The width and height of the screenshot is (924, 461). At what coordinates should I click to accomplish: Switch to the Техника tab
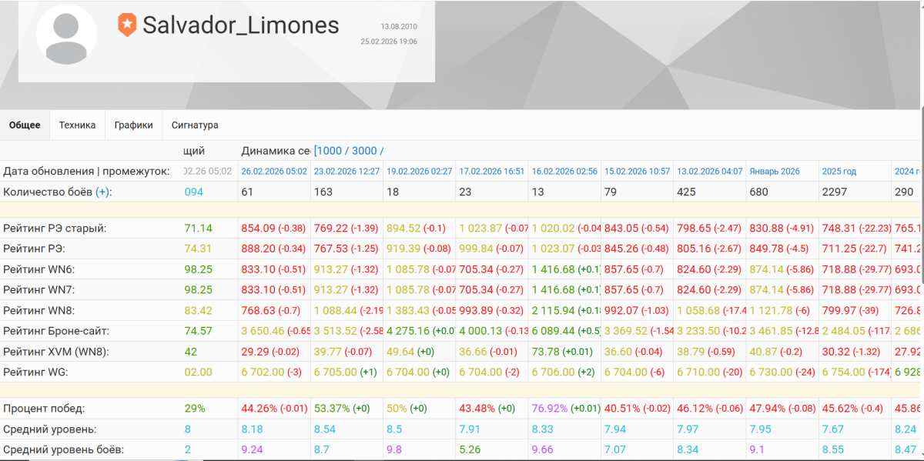point(77,125)
